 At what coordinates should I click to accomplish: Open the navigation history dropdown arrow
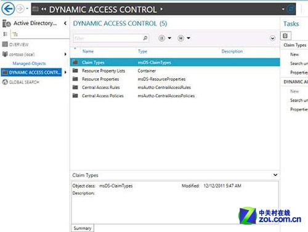tap(27, 9)
